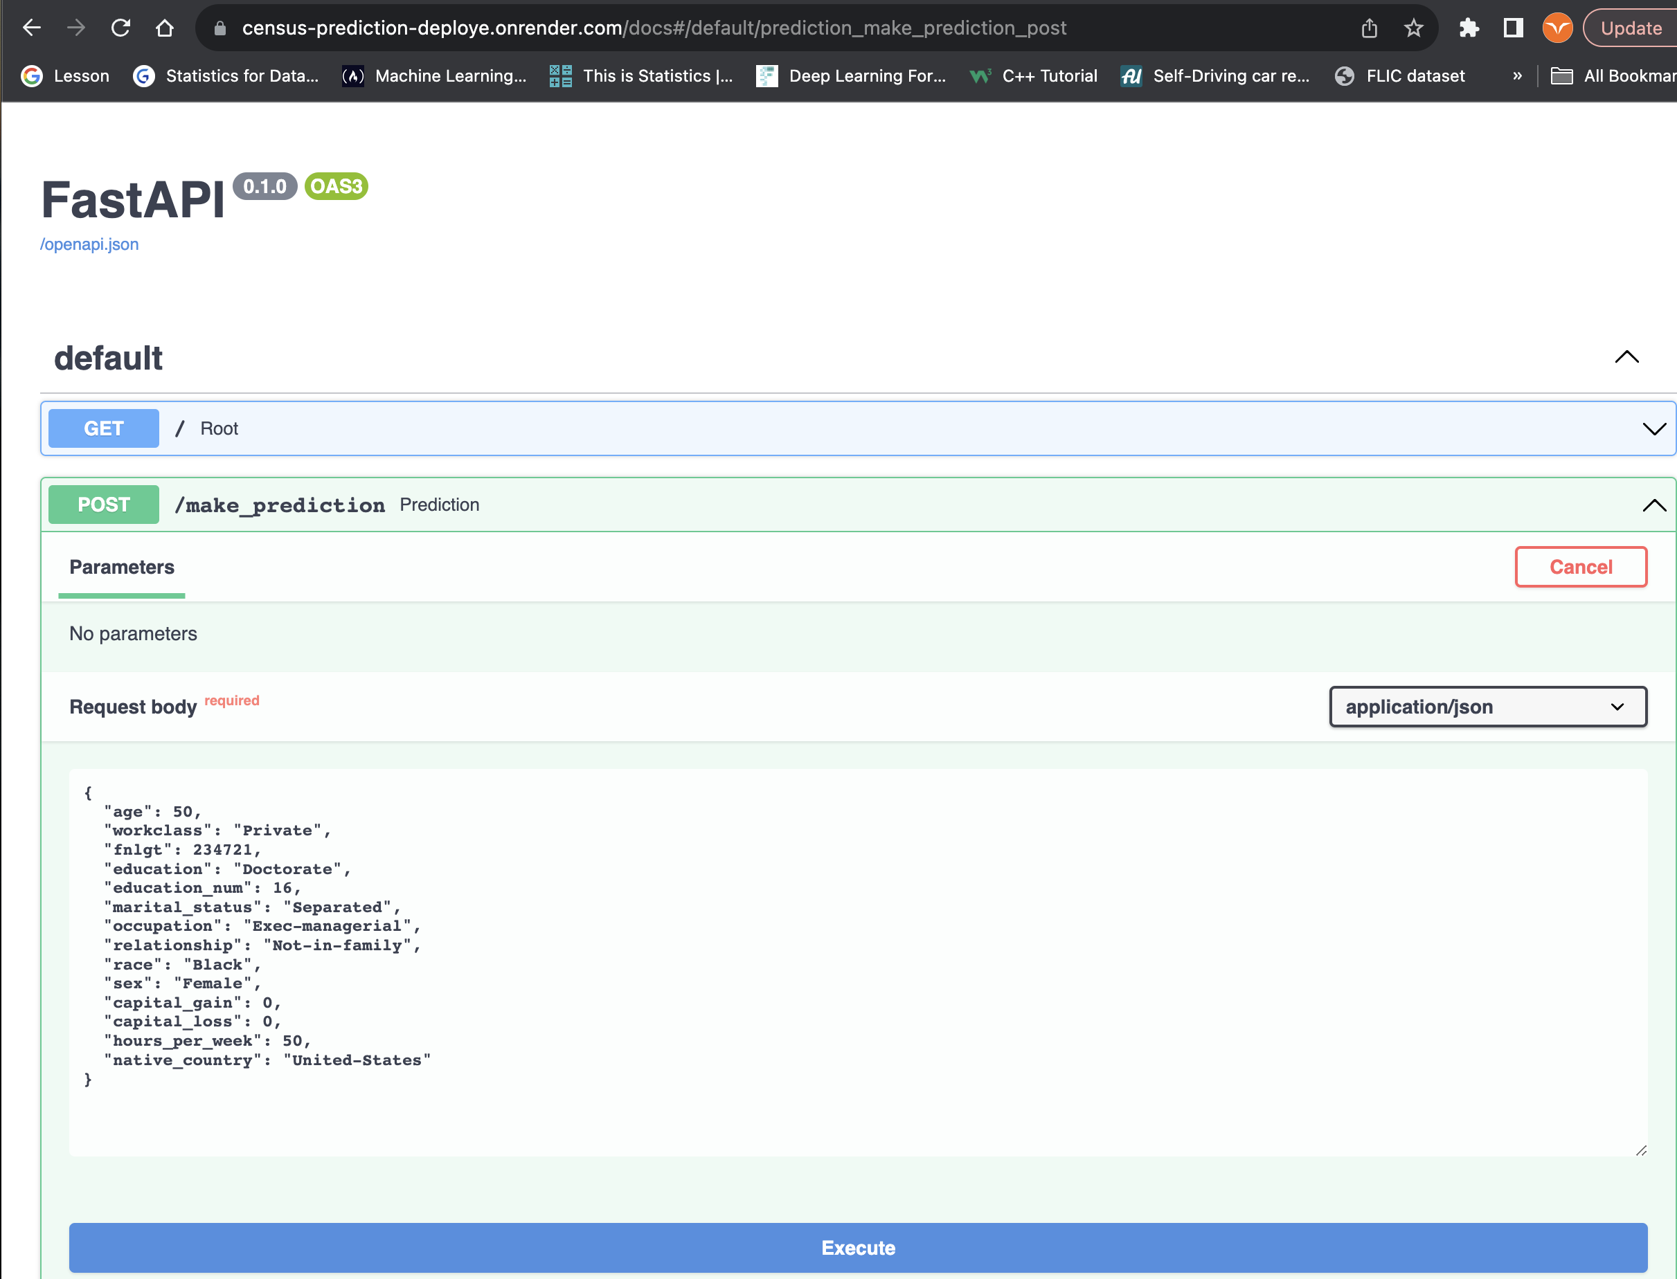Viewport: 1677px width, 1279px height.
Task: Open the share page icon
Action: pyautogui.click(x=1369, y=28)
